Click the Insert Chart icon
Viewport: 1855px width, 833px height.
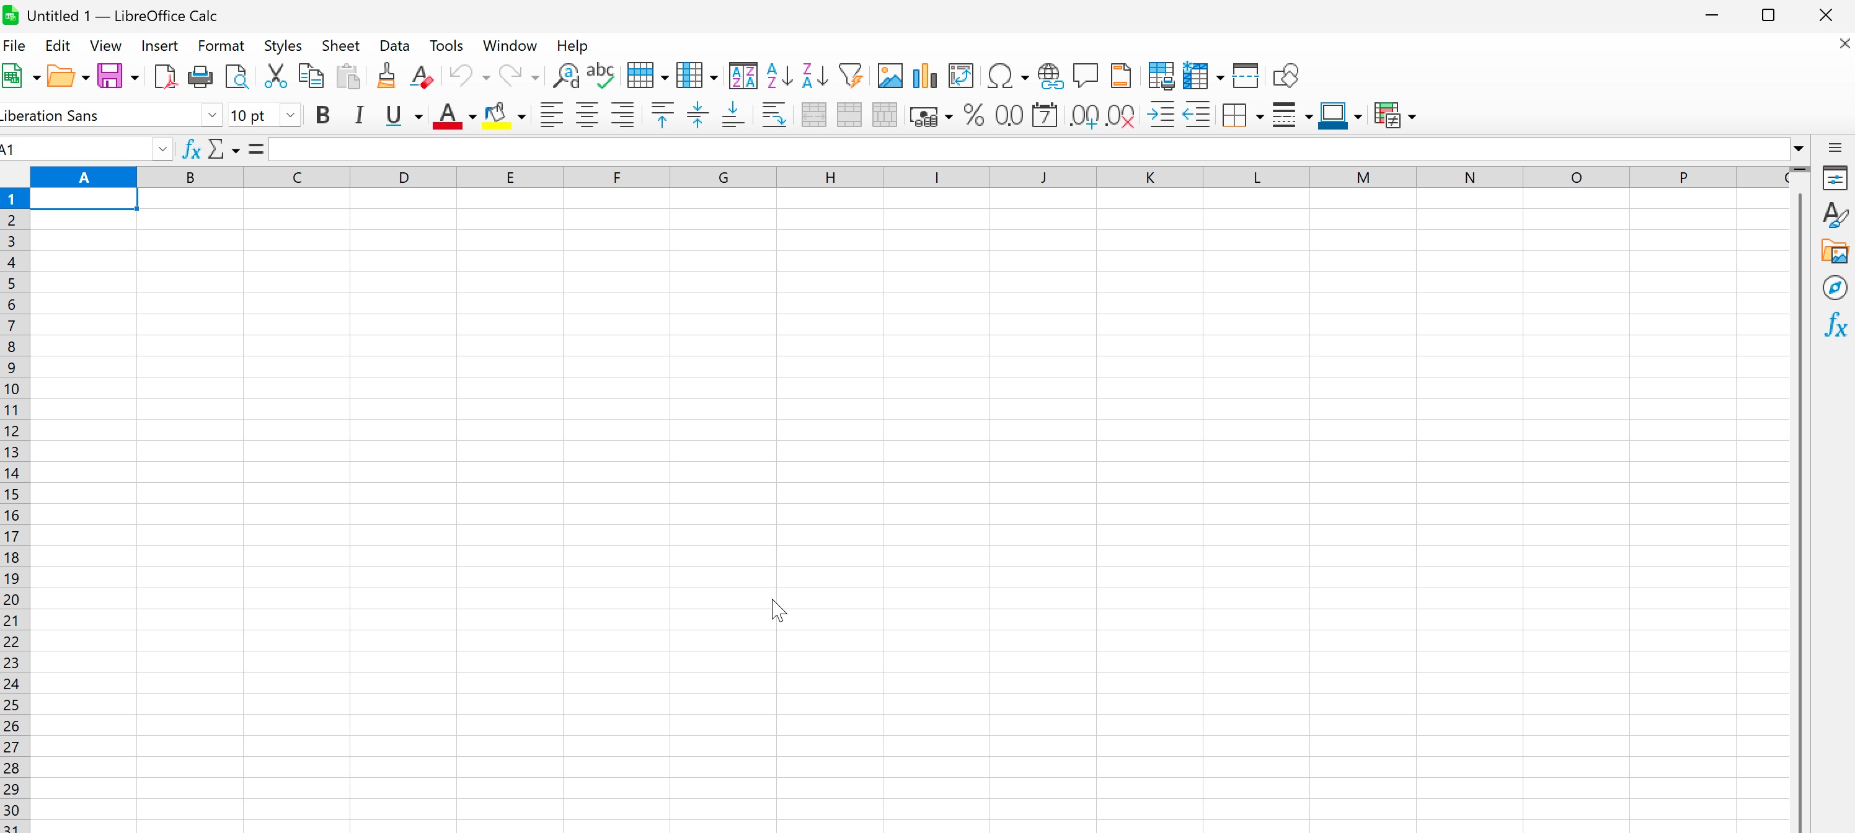[x=924, y=76]
